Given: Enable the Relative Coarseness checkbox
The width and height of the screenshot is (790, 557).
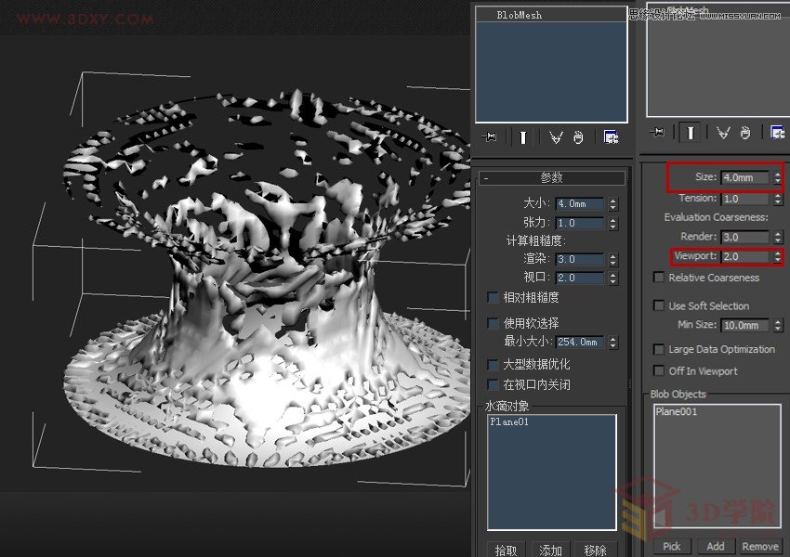Looking at the screenshot, I should coord(659,277).
